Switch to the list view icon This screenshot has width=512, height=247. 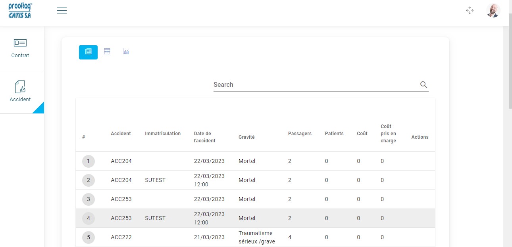click(x=88, y=52)
